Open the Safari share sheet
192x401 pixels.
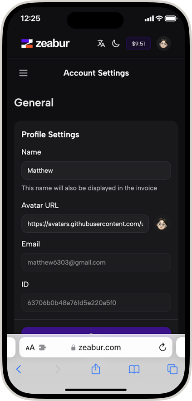96,369
